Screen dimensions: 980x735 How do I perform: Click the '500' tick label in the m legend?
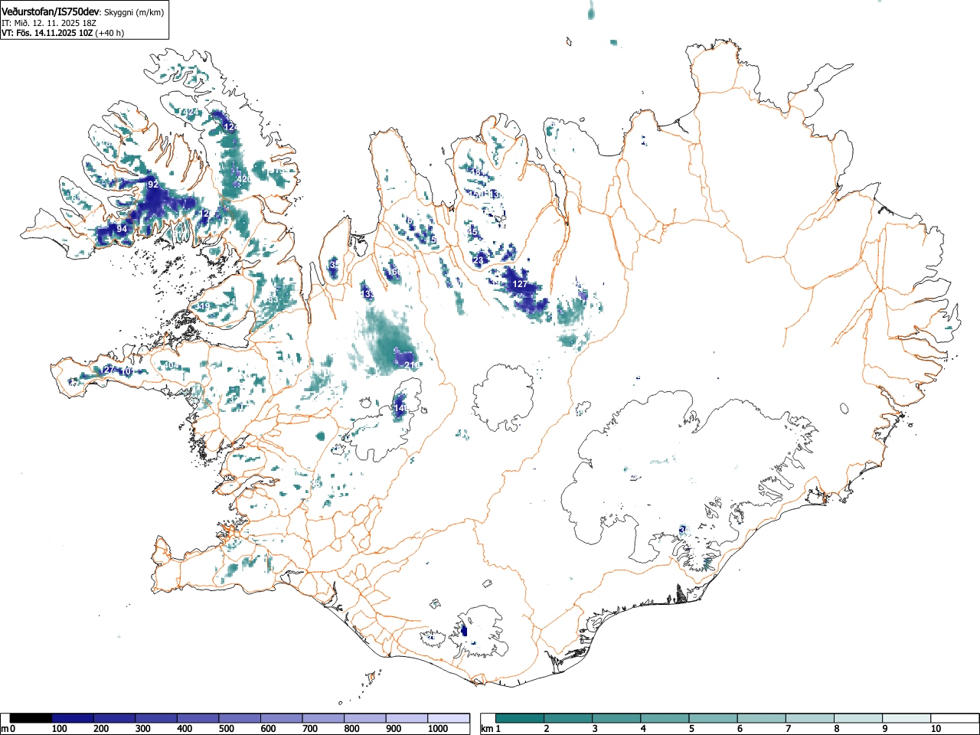coord(226,729)
